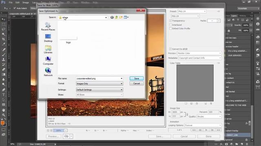261x146 pixels.
Task: Select the Blur tool
Action: pos(4,79)
